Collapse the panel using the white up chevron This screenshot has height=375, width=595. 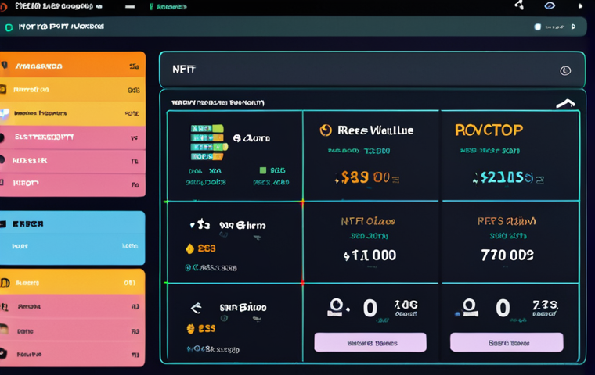click(x=565, y=103)
